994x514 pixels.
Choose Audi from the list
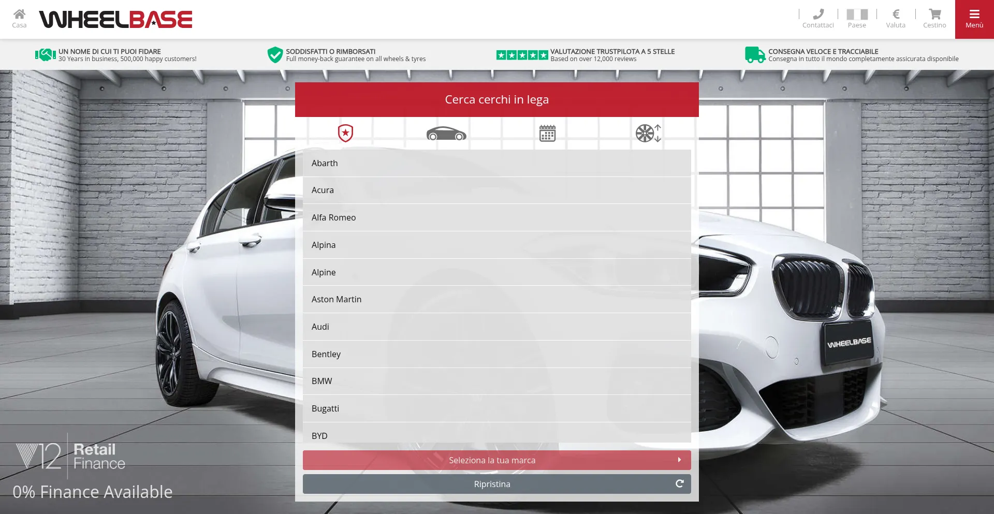[497, 327]
